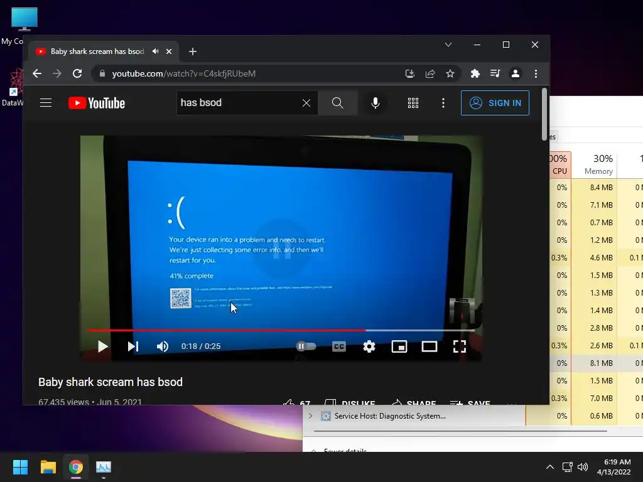Search with voice using the microphone
The image size is (643, 482).
coord(376,103)
